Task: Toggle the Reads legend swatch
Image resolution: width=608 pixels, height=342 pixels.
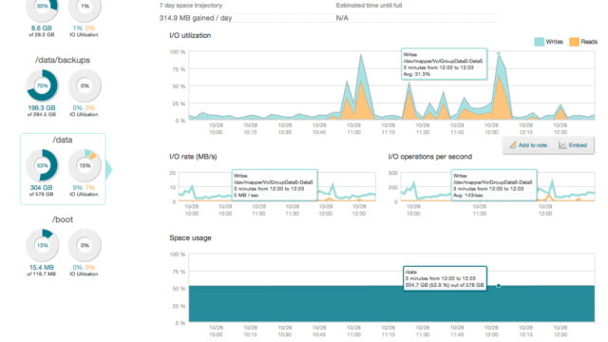Action: [574, 42]
